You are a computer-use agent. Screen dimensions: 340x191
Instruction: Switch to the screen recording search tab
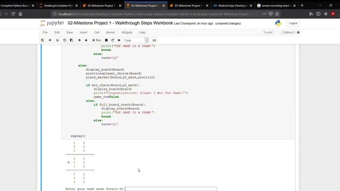point(276,6)
